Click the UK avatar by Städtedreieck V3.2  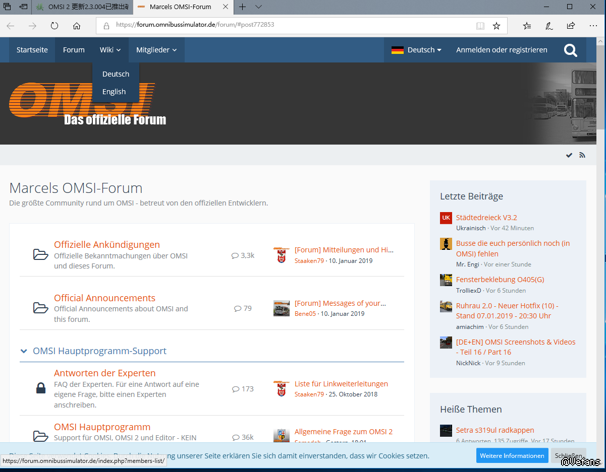446,218
